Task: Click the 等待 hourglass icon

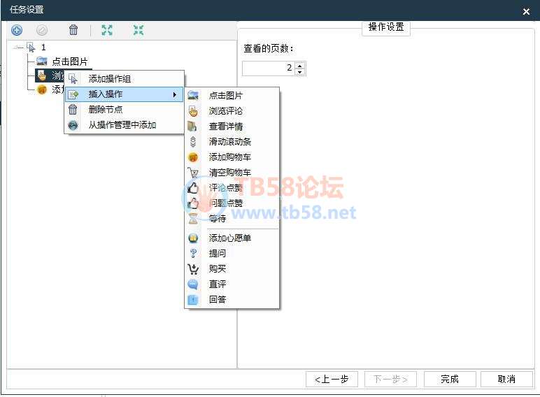Action: [193, 219]
